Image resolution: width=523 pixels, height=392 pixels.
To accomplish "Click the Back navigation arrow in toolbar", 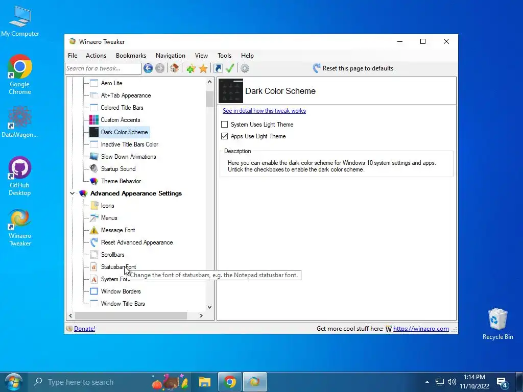I will [148, 68].
